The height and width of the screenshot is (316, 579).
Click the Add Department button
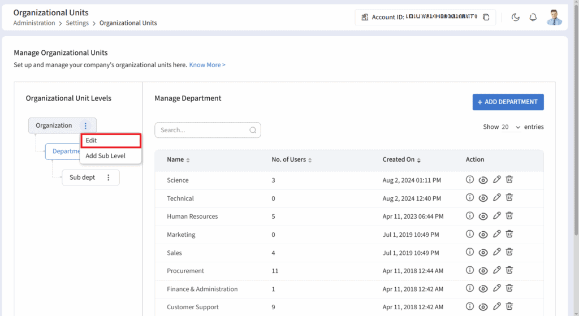(x=508, y=102)
